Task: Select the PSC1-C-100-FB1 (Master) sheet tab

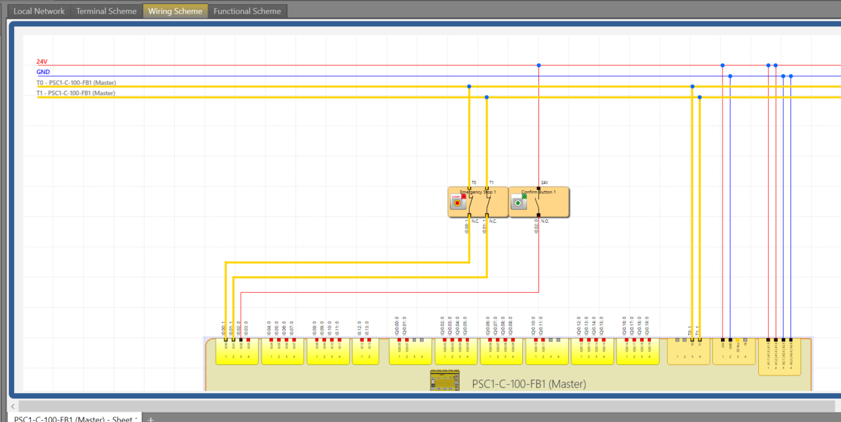Action: click(74, 419)
